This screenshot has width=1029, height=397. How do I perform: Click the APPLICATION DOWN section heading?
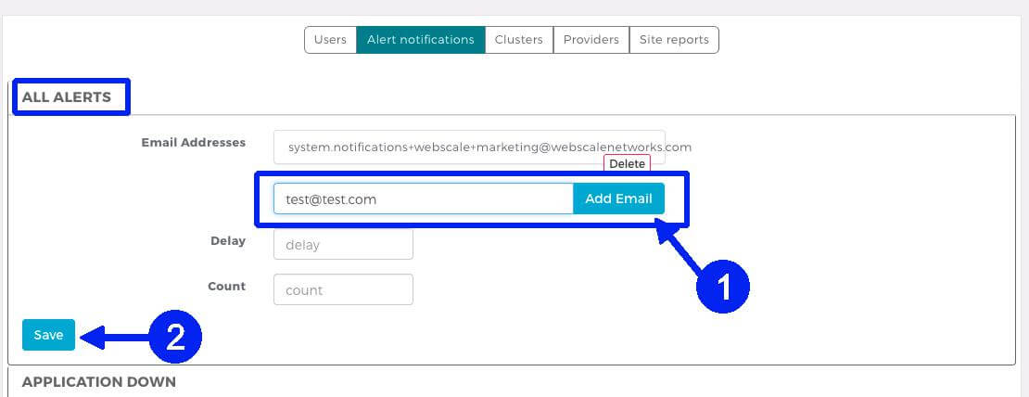(98, 381)
